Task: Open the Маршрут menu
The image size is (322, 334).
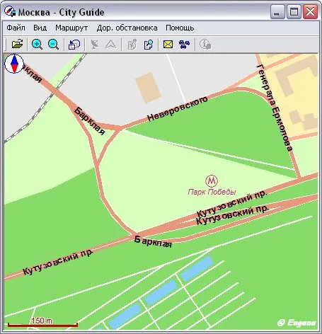Action: point(71,28)
